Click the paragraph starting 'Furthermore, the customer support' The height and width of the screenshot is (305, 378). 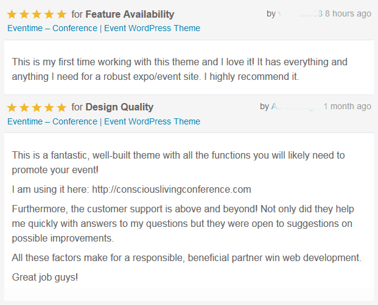(x=183, y=223)
